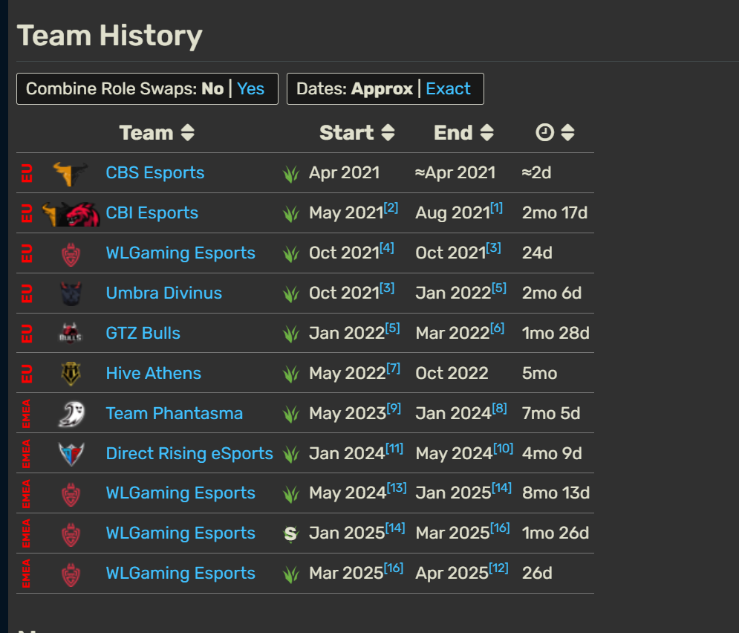This screenshot has width=739, height=633.
Task: Click reference [16] next to Mar 2025 start date
Action: pos(394,568)
